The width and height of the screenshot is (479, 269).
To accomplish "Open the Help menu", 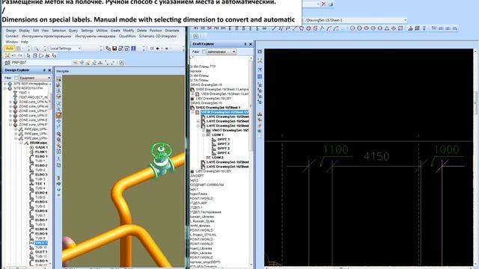I will (x=25, y=42).
